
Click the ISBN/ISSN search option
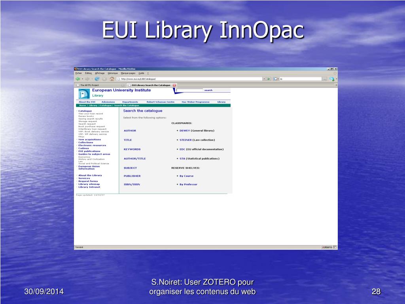click(x=132, y=184)
